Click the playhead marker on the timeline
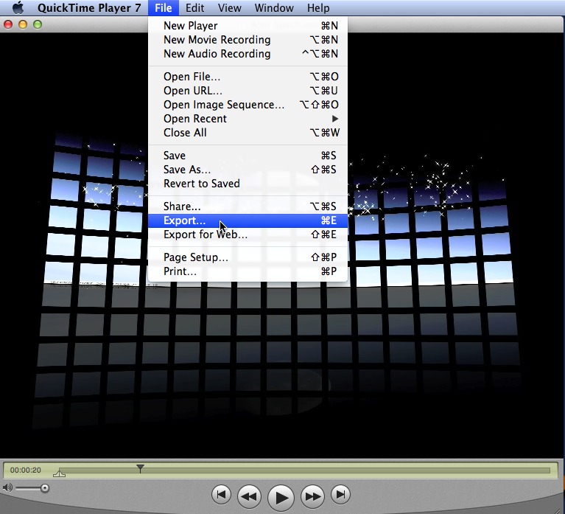The width and height of the screenshot is (565, 514). pos(140,468)
